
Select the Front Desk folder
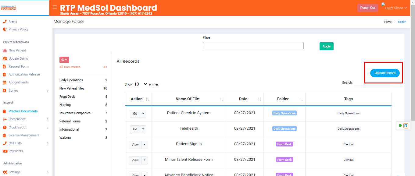coord(67,97)
